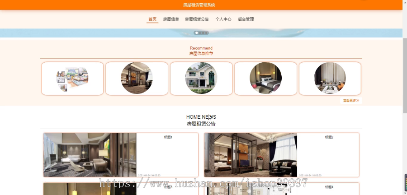Select the third carousel indicator dot
Viewport: 407px width, 195px height.
(x=203, y=33)
